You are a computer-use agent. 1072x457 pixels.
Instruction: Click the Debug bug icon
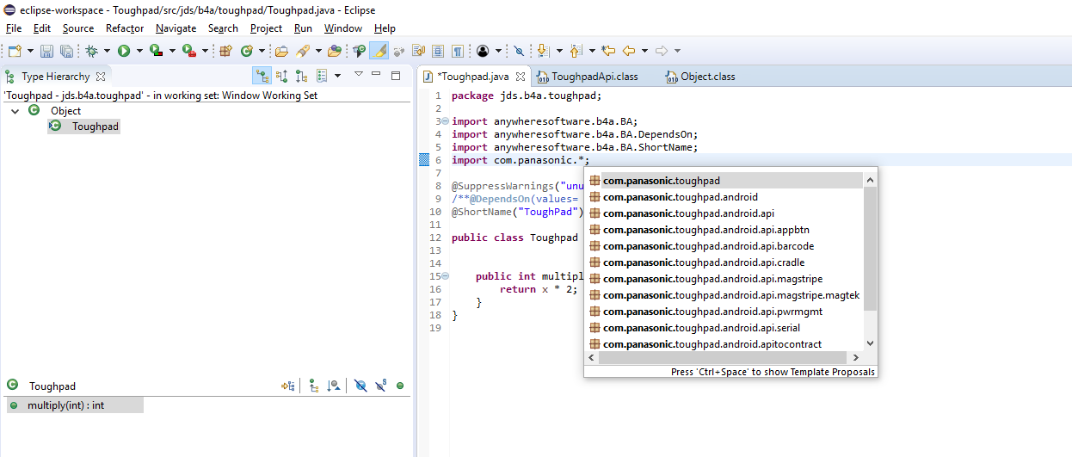92,52
